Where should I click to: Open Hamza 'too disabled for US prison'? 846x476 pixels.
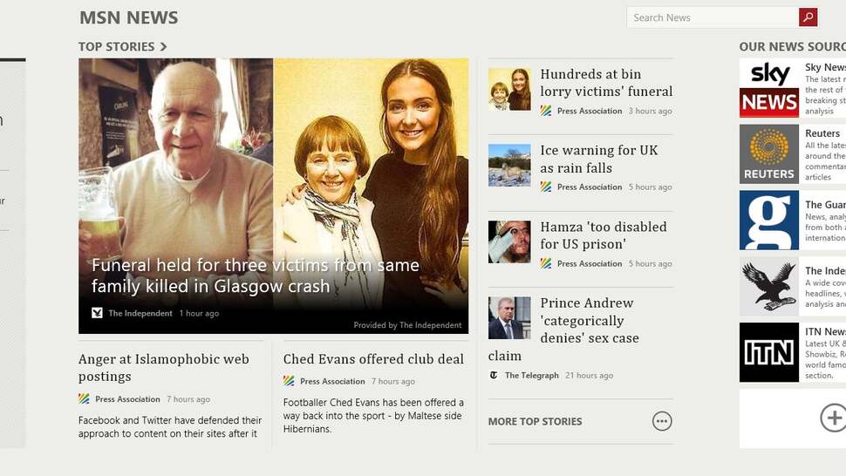(x=604, y=235)
